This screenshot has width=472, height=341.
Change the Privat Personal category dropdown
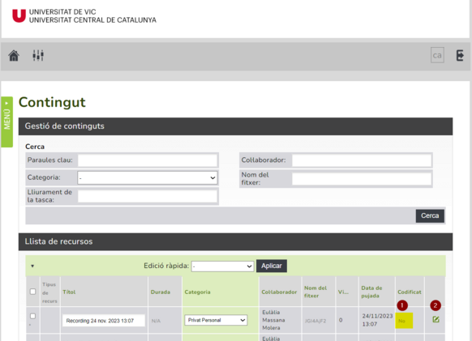[x=216, y=320]
